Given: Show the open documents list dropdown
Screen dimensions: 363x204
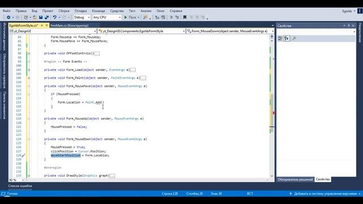Looking at the screenshot, I should (x=272, y=25).
